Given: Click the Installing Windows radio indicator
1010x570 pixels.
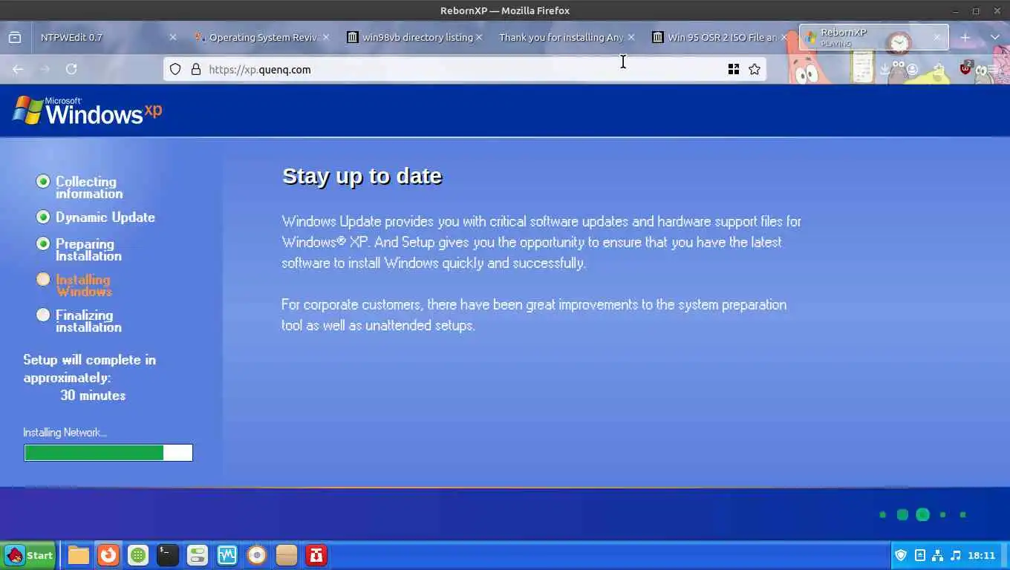Looking at the screenshot, I should pos(43,279).
